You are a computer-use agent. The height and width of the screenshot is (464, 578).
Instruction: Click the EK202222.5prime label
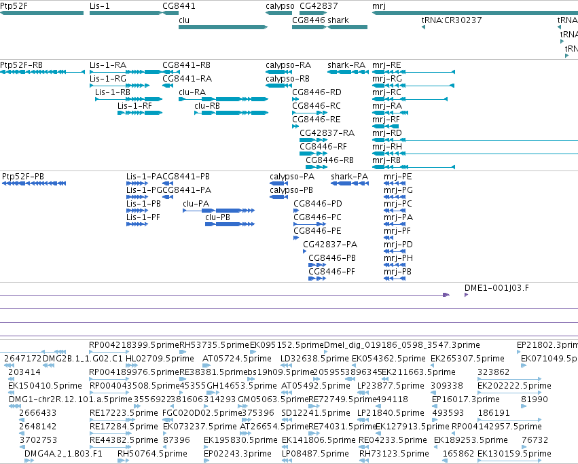(x=514, y=386)
